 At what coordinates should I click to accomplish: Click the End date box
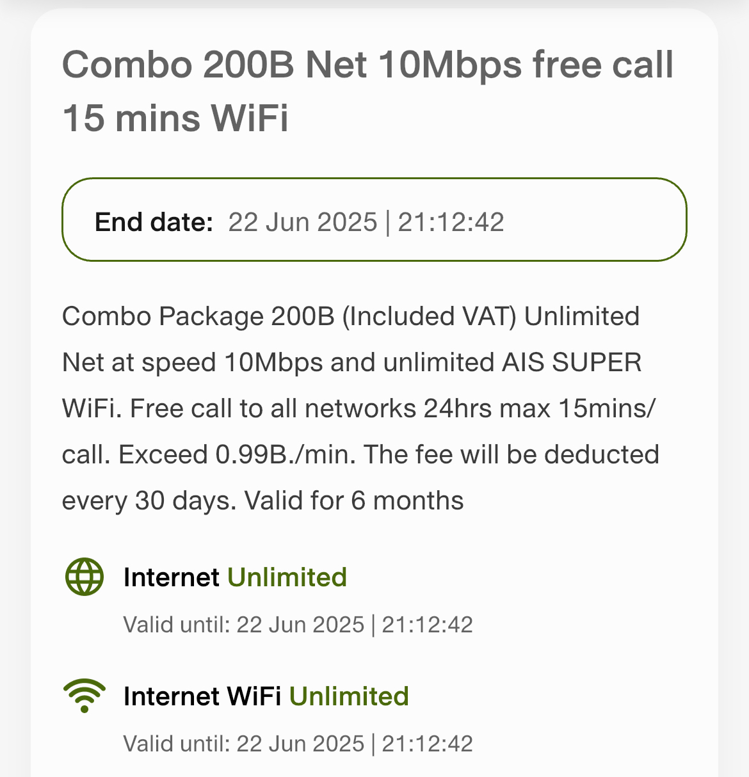(374, 220)
